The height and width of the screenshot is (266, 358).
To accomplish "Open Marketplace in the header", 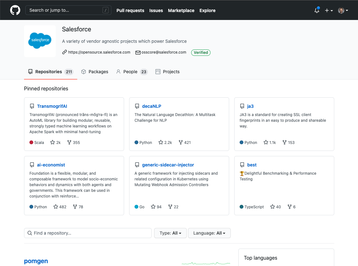I will click(181, 10).
